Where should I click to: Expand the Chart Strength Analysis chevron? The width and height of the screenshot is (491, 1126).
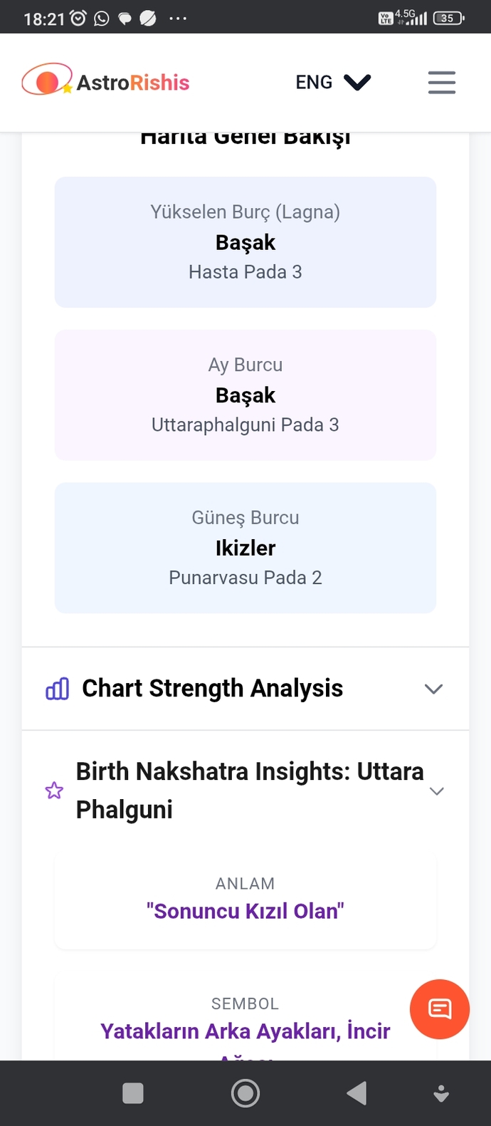click(x=433, y=689)
